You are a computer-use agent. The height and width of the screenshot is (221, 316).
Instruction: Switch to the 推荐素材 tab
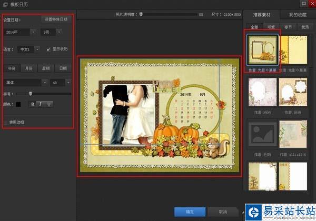click(x=262, y=15)
